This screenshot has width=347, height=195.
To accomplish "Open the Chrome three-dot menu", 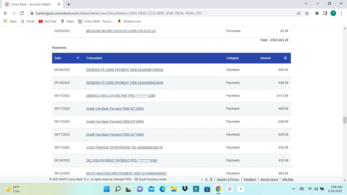I will 341,13.
